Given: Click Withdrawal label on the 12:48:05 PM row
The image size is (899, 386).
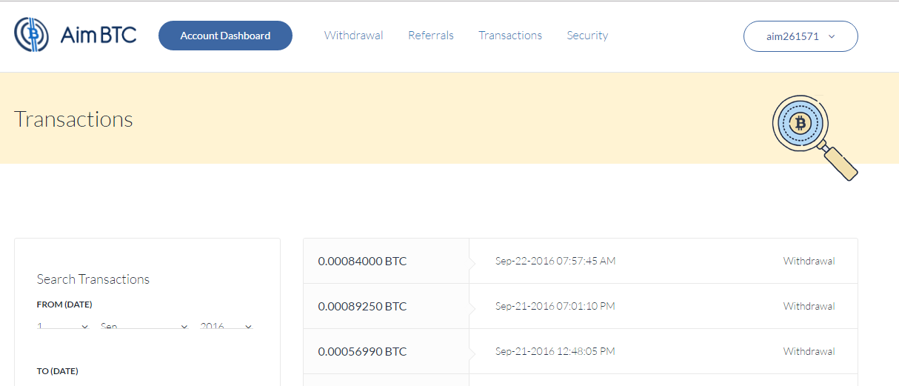Looking at the screenshot, I should pyautogui.click(x=809, y=351).
